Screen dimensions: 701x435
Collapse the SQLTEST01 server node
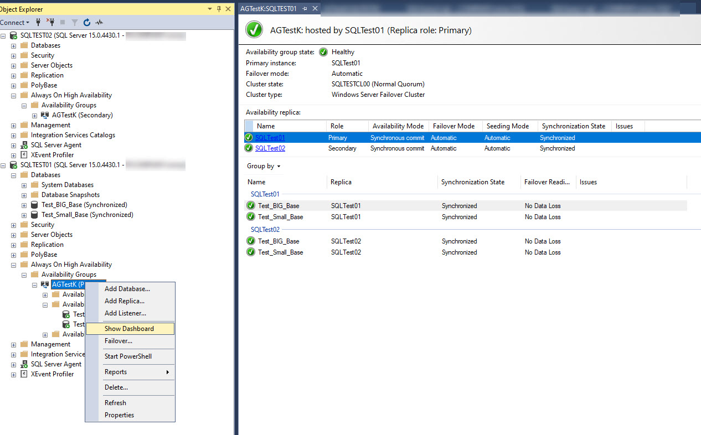(x=3, y=165)
